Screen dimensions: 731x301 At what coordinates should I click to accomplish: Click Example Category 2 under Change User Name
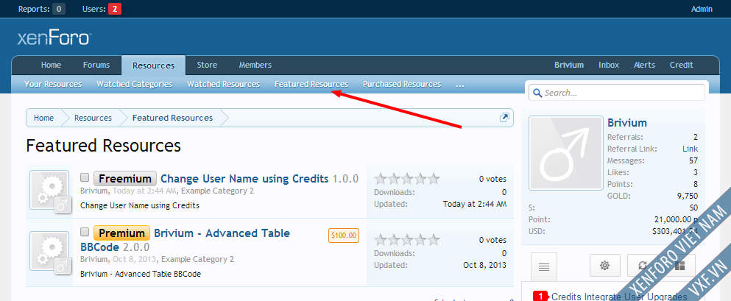point(217,191)
